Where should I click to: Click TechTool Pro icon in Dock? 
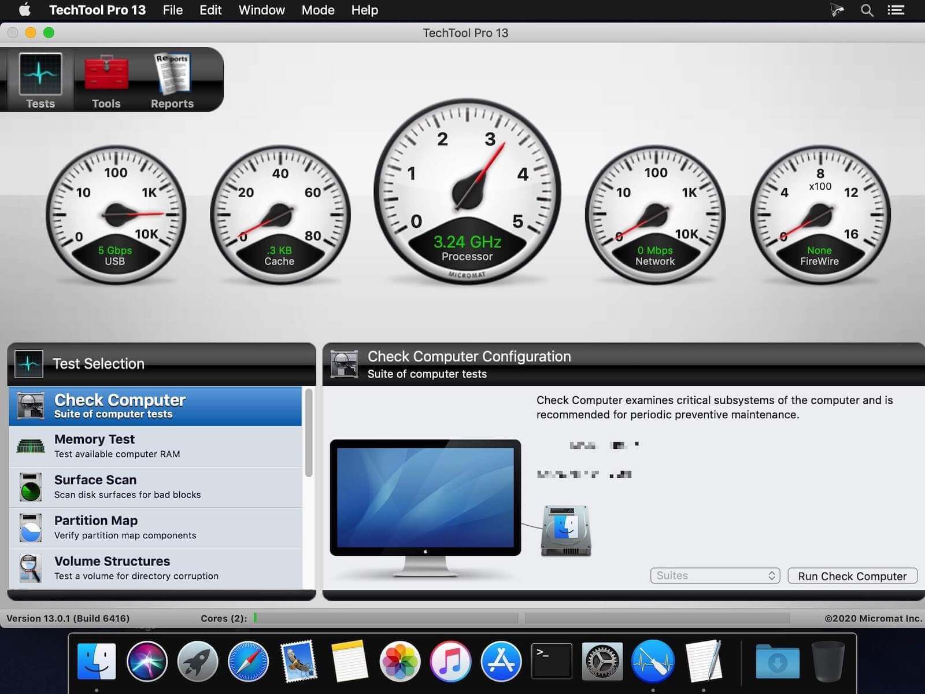(x=653, y=661)
